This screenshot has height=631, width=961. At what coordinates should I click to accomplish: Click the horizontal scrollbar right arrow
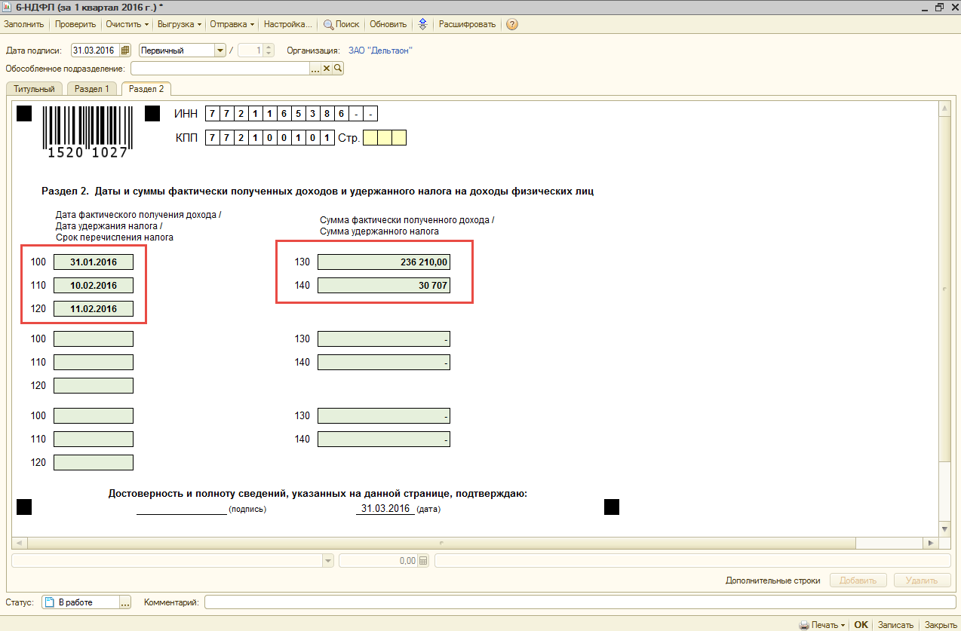point(931,543)
